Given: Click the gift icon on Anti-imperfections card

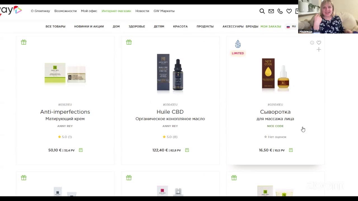Looking at the screenshot, I should click(24, 42).
